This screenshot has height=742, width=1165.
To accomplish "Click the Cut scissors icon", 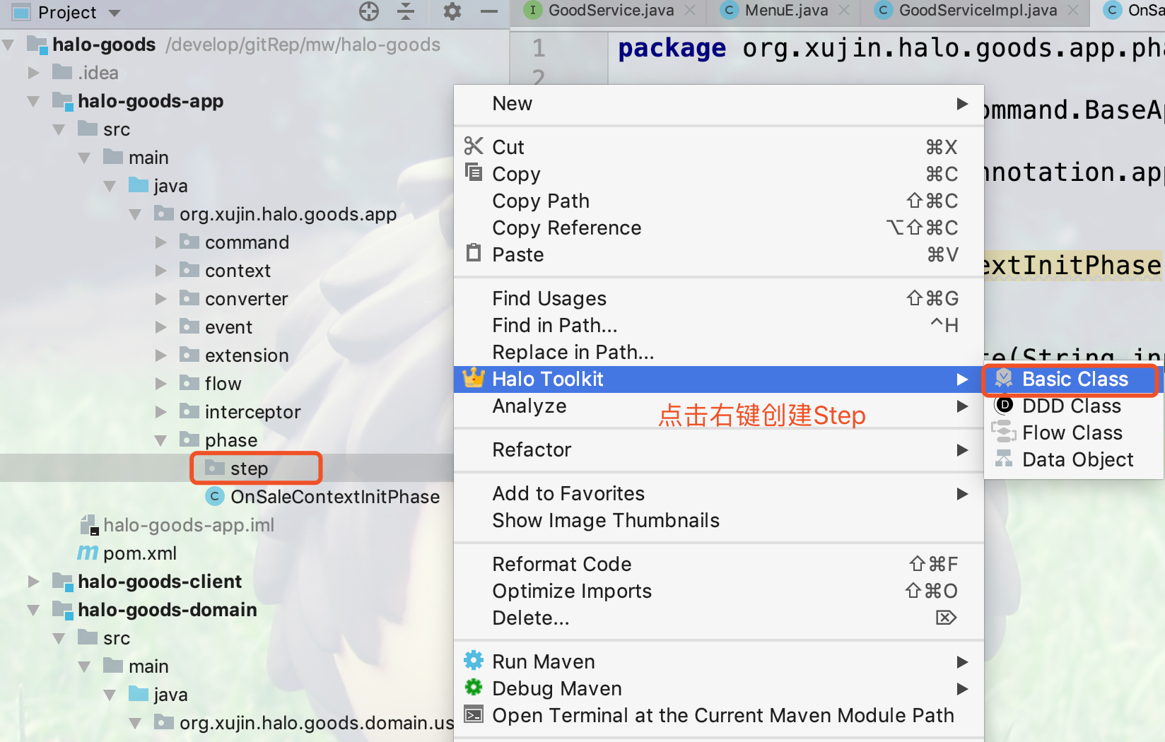I will (x=474, y=146).
